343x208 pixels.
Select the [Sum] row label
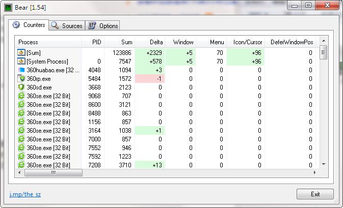(34, 53)
